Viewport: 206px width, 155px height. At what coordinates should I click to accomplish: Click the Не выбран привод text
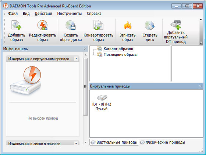(43, 118)
